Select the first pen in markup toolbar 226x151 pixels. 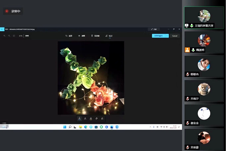pyautogui.click(x=79, y=119)
